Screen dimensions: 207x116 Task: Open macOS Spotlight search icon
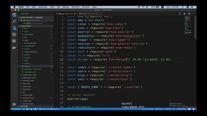point(183,7)
